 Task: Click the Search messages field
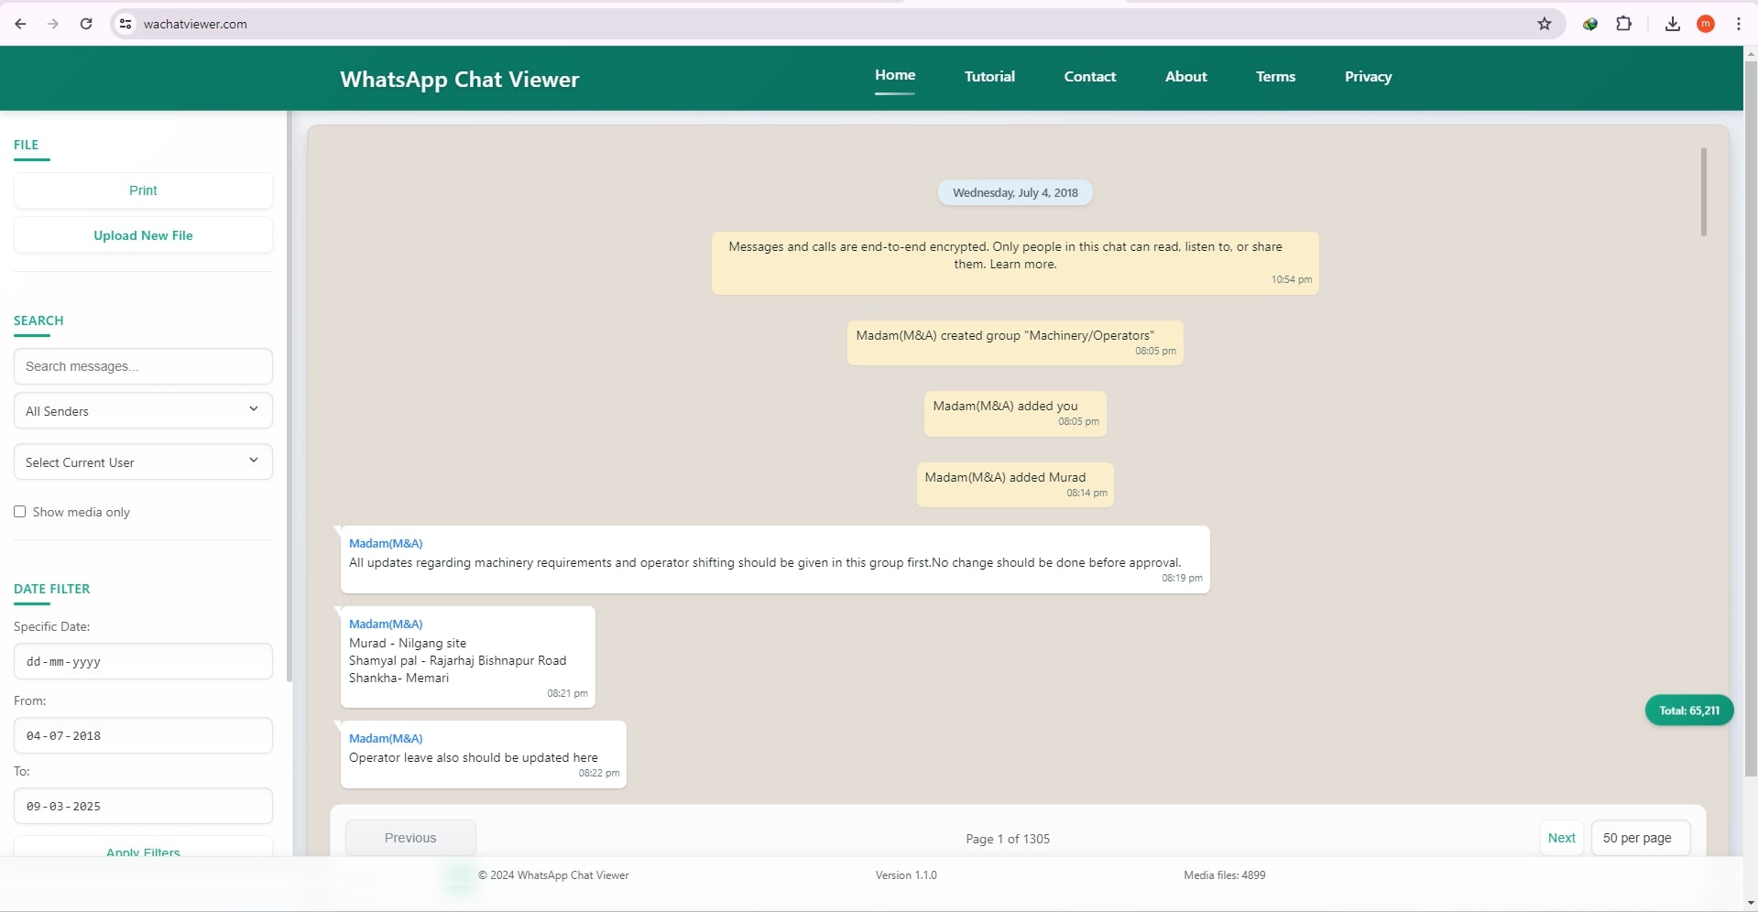point(142,366)
